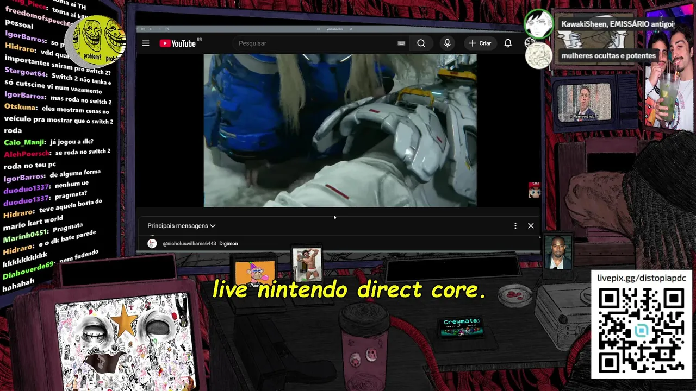Click the 'já jogou a dlc?' chat message
This screenshot has width=696, height=391.
[71, 142]
